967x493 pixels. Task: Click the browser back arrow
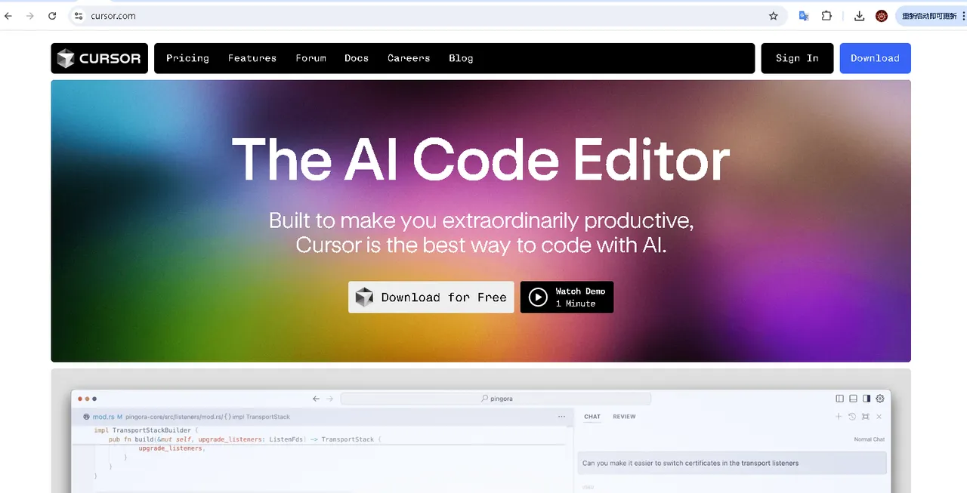click(8, 16)
